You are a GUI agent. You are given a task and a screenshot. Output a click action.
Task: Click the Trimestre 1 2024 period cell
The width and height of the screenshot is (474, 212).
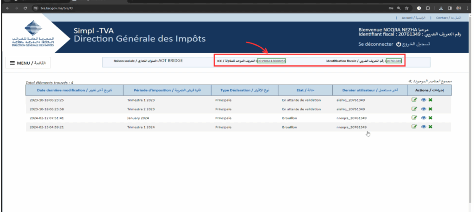pyautogui.click(x=141, y=127)
